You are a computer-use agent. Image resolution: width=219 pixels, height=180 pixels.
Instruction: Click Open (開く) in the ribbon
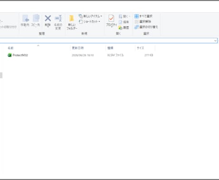pos(124,16)
